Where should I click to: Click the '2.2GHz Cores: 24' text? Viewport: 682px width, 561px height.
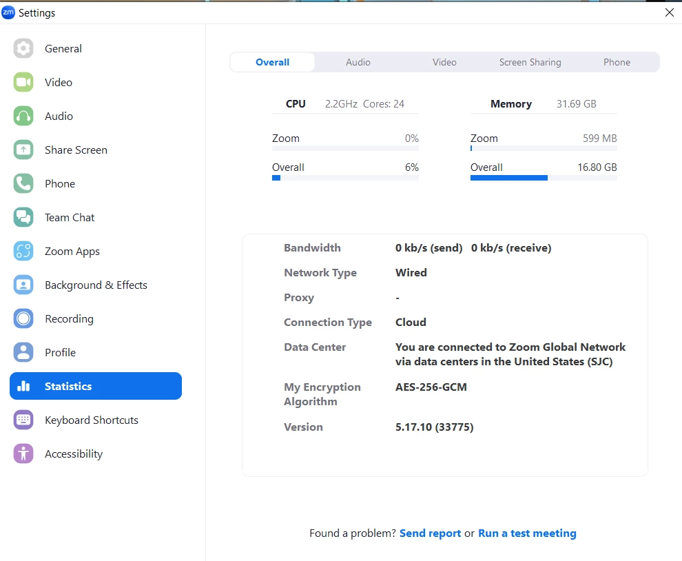pos(364,104)
